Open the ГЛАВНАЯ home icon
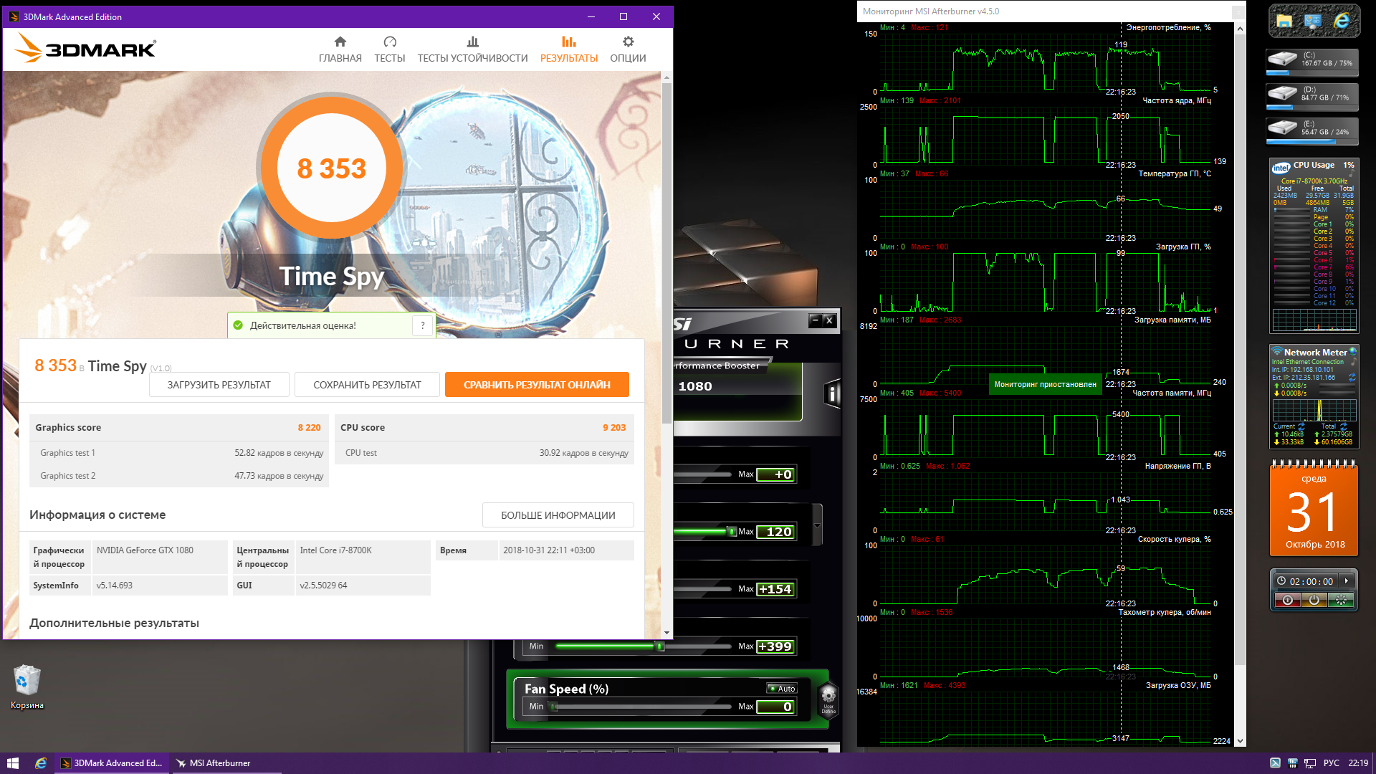Image resolution: width=1376 pixels, height=774 pixels. coord(340,42)
